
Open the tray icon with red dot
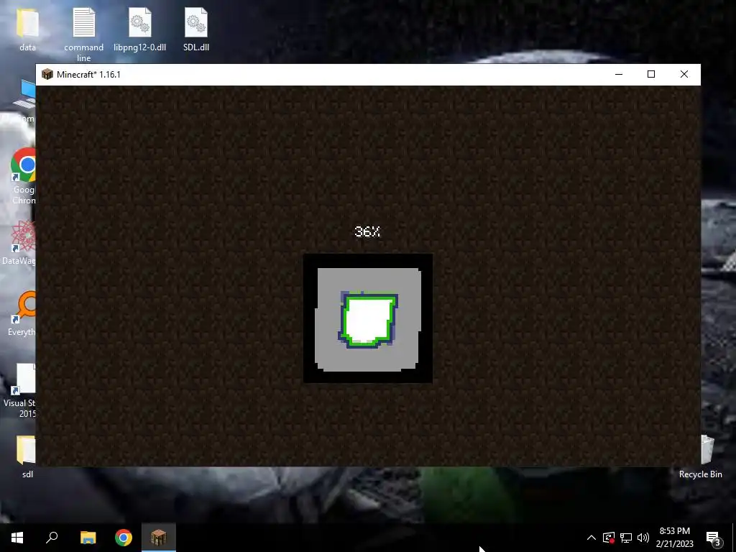pyautogui.click(x=609, y=538)
